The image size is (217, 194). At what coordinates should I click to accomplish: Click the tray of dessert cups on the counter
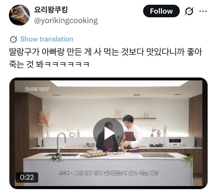[x=94, y=153]
